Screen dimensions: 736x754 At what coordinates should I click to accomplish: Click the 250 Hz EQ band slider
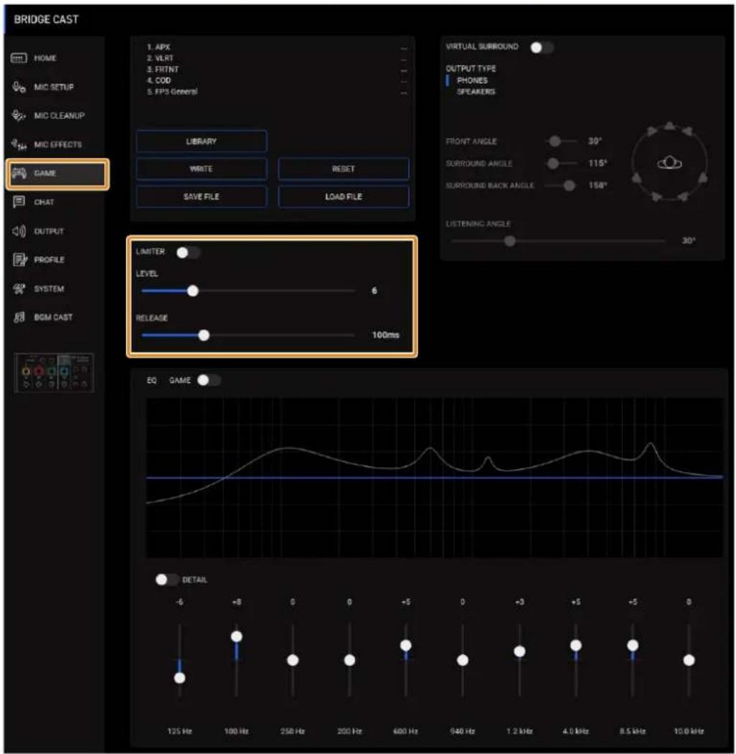coord(293,660)
